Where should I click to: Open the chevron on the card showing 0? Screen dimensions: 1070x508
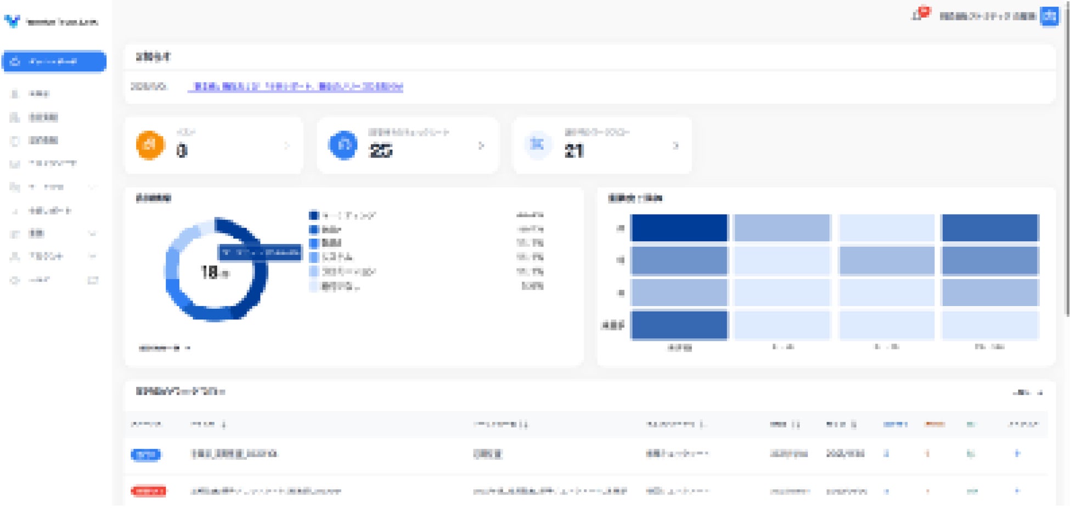[x=286, y=145]
